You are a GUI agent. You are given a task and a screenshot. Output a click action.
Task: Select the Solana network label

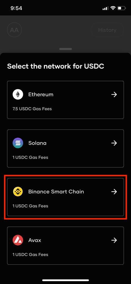point(37,143)
